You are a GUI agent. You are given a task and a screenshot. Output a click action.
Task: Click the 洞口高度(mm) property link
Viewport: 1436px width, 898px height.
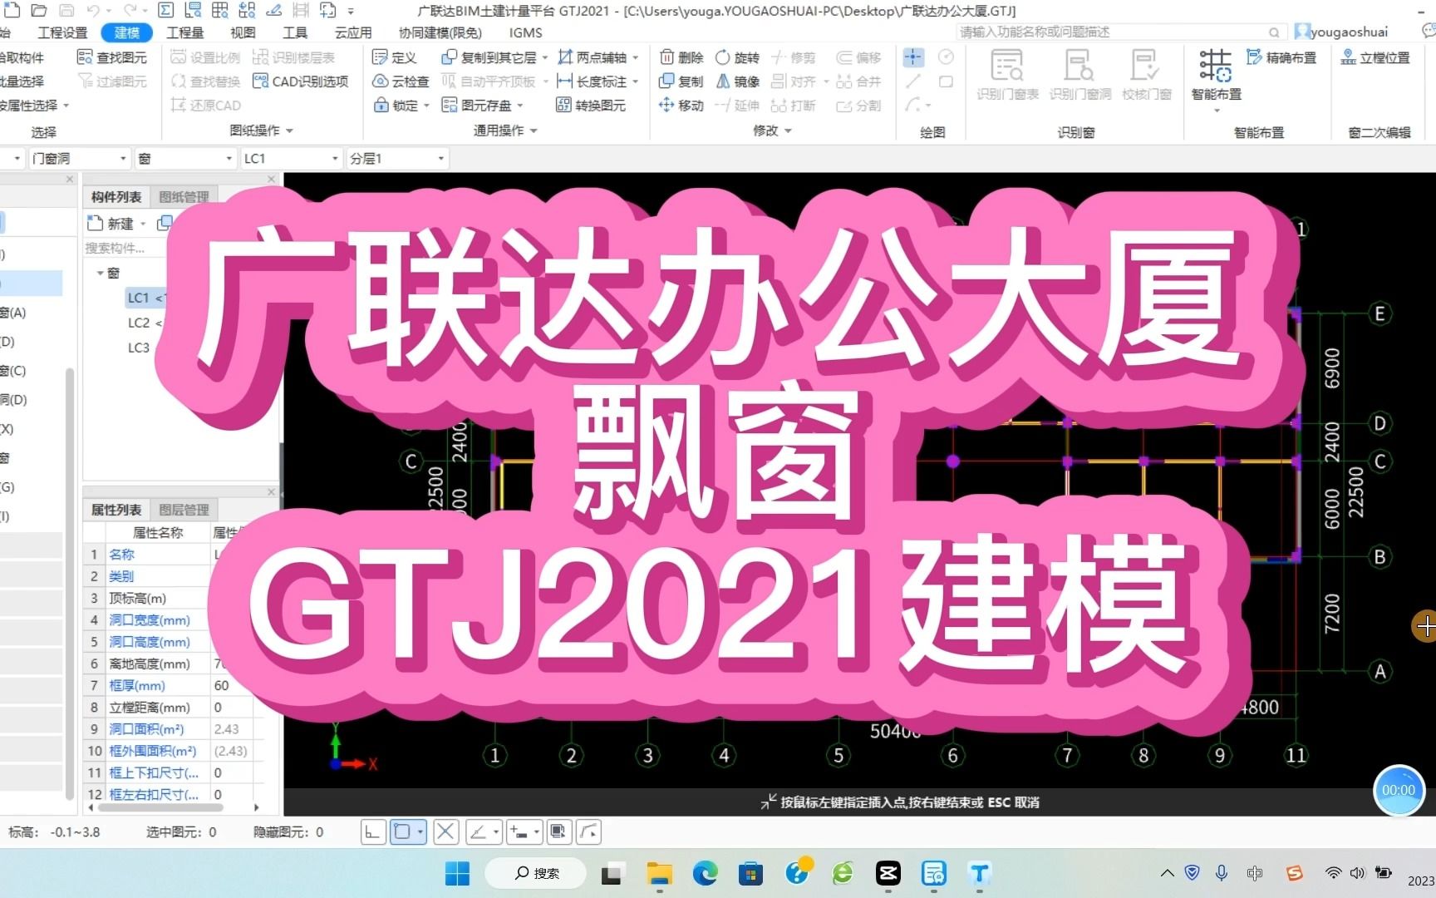(x=150, y=642)
